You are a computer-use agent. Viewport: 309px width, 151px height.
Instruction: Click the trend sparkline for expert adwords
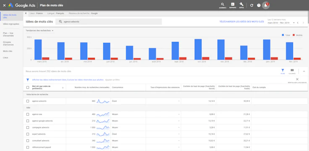pos(103,134)
